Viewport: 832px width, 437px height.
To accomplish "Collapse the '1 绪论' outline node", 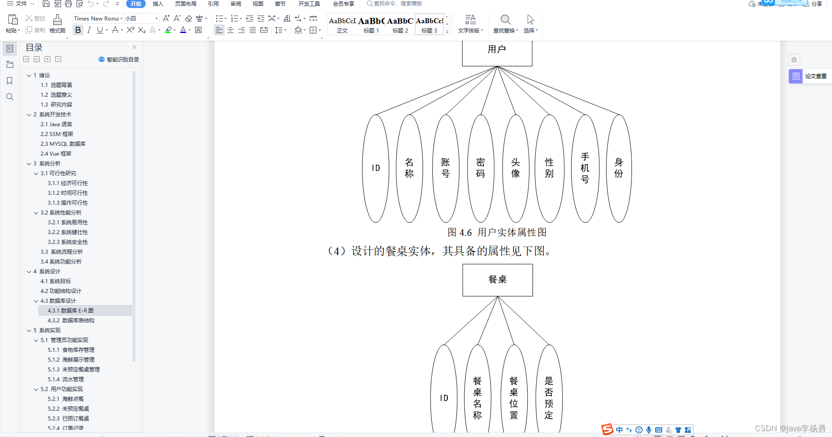I will click(x=29, y=75).
